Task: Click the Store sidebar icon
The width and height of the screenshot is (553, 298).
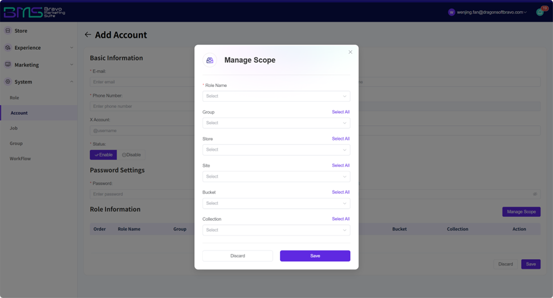Action: [x=8, y=31]
